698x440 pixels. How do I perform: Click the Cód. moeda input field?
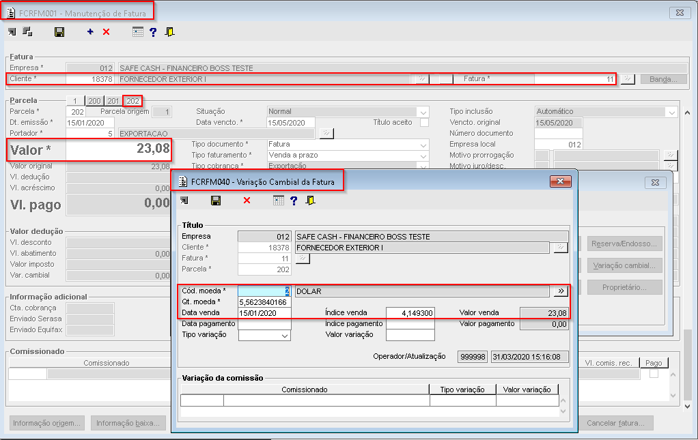[x=264, y=291]
